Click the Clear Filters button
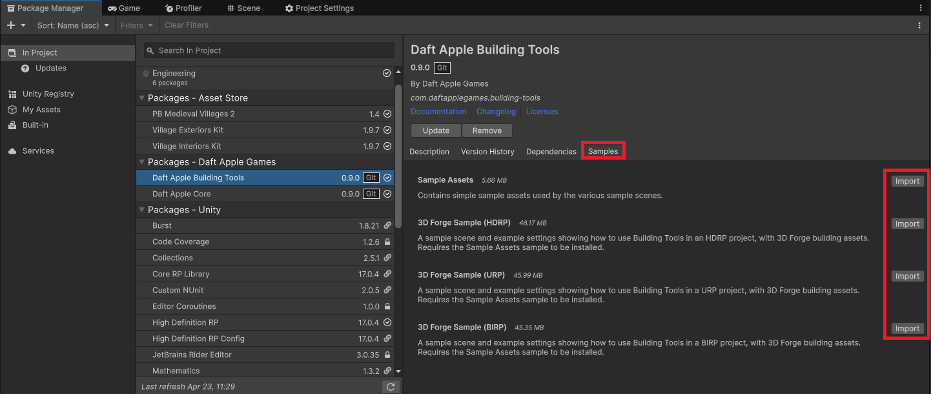Screen dimensions: 931x394 coord(187,25)
